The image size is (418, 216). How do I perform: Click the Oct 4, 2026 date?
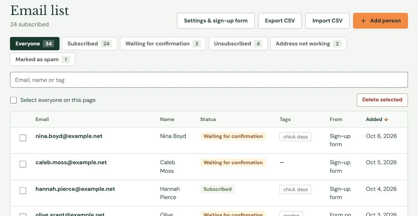(381, 189)
